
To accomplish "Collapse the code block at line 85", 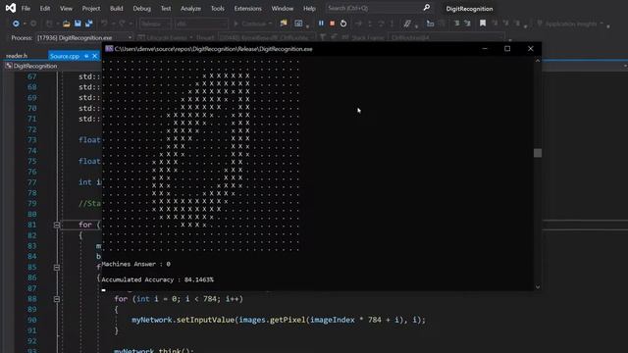I will point(57,268).
